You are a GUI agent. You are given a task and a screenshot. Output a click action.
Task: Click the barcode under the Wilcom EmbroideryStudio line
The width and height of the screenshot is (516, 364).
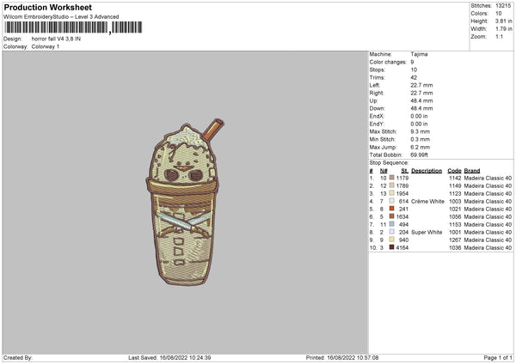pos(73,27)
